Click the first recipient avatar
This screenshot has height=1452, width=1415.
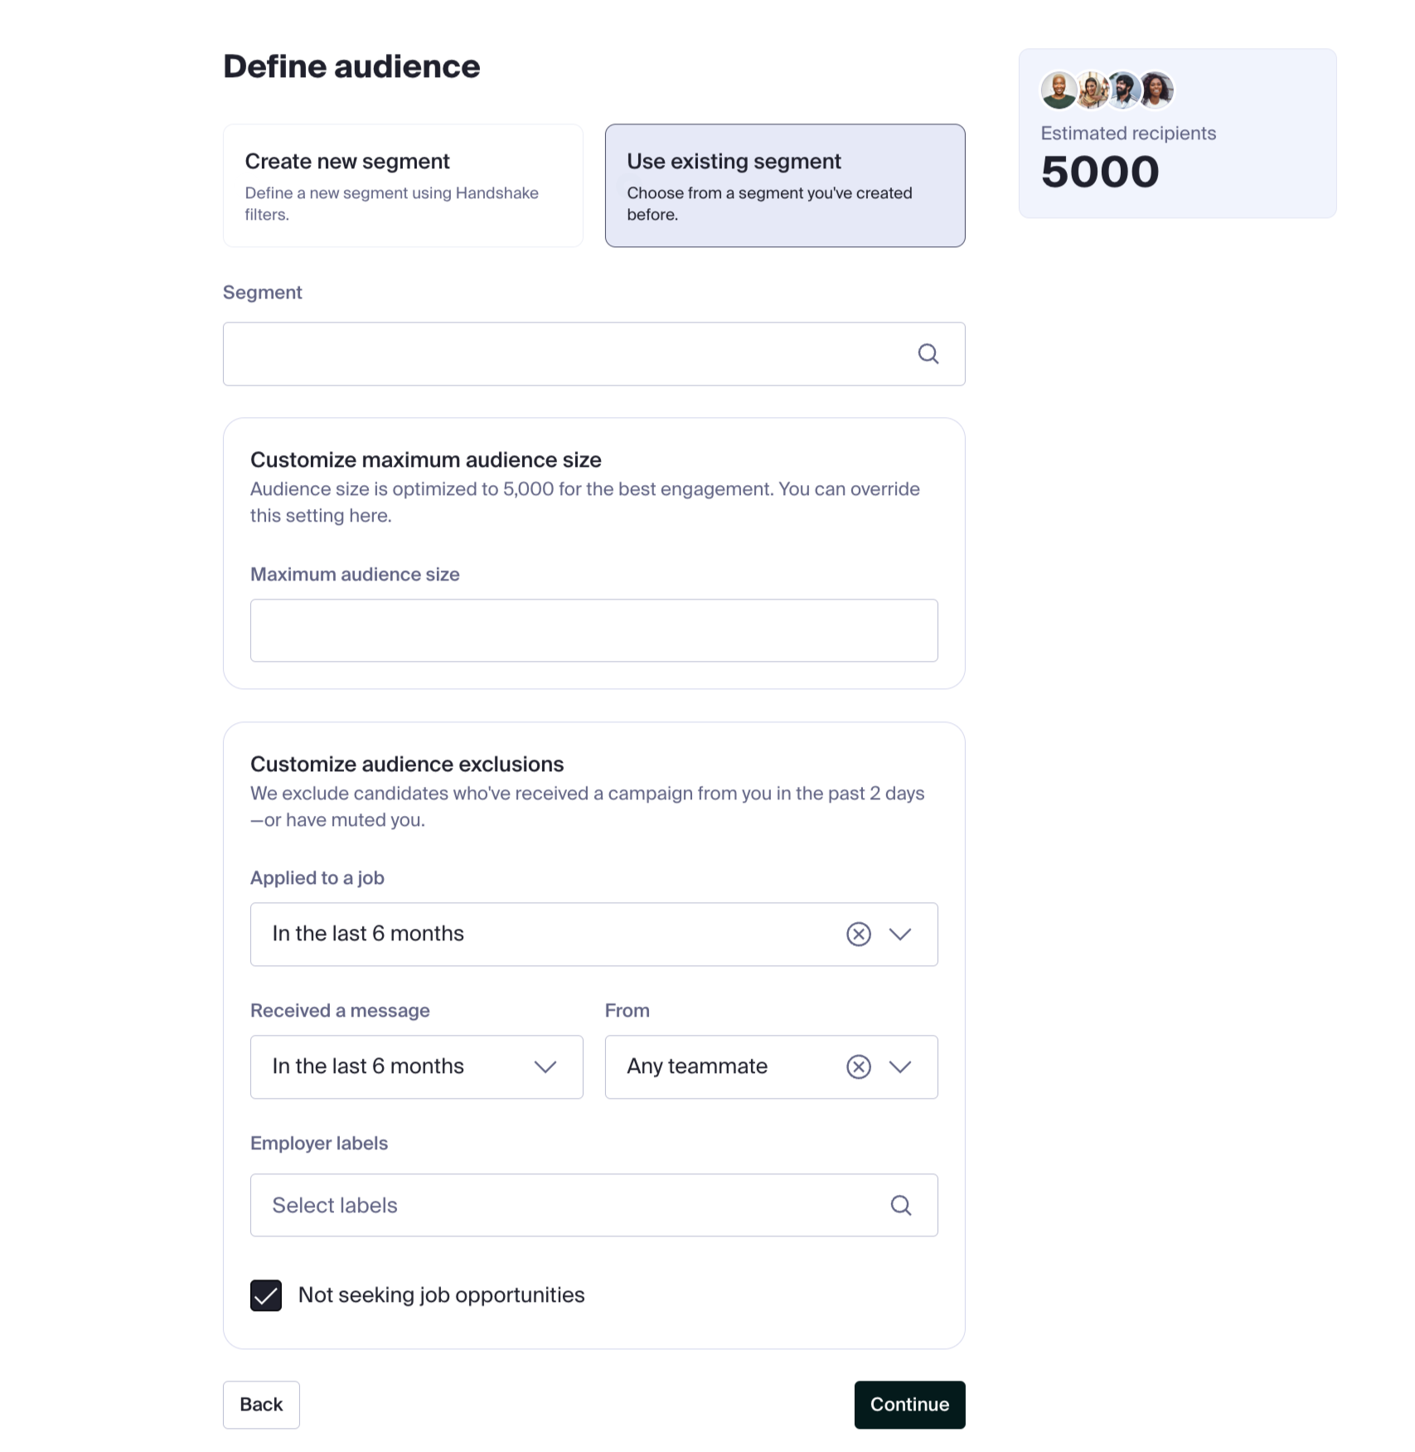1059,90
